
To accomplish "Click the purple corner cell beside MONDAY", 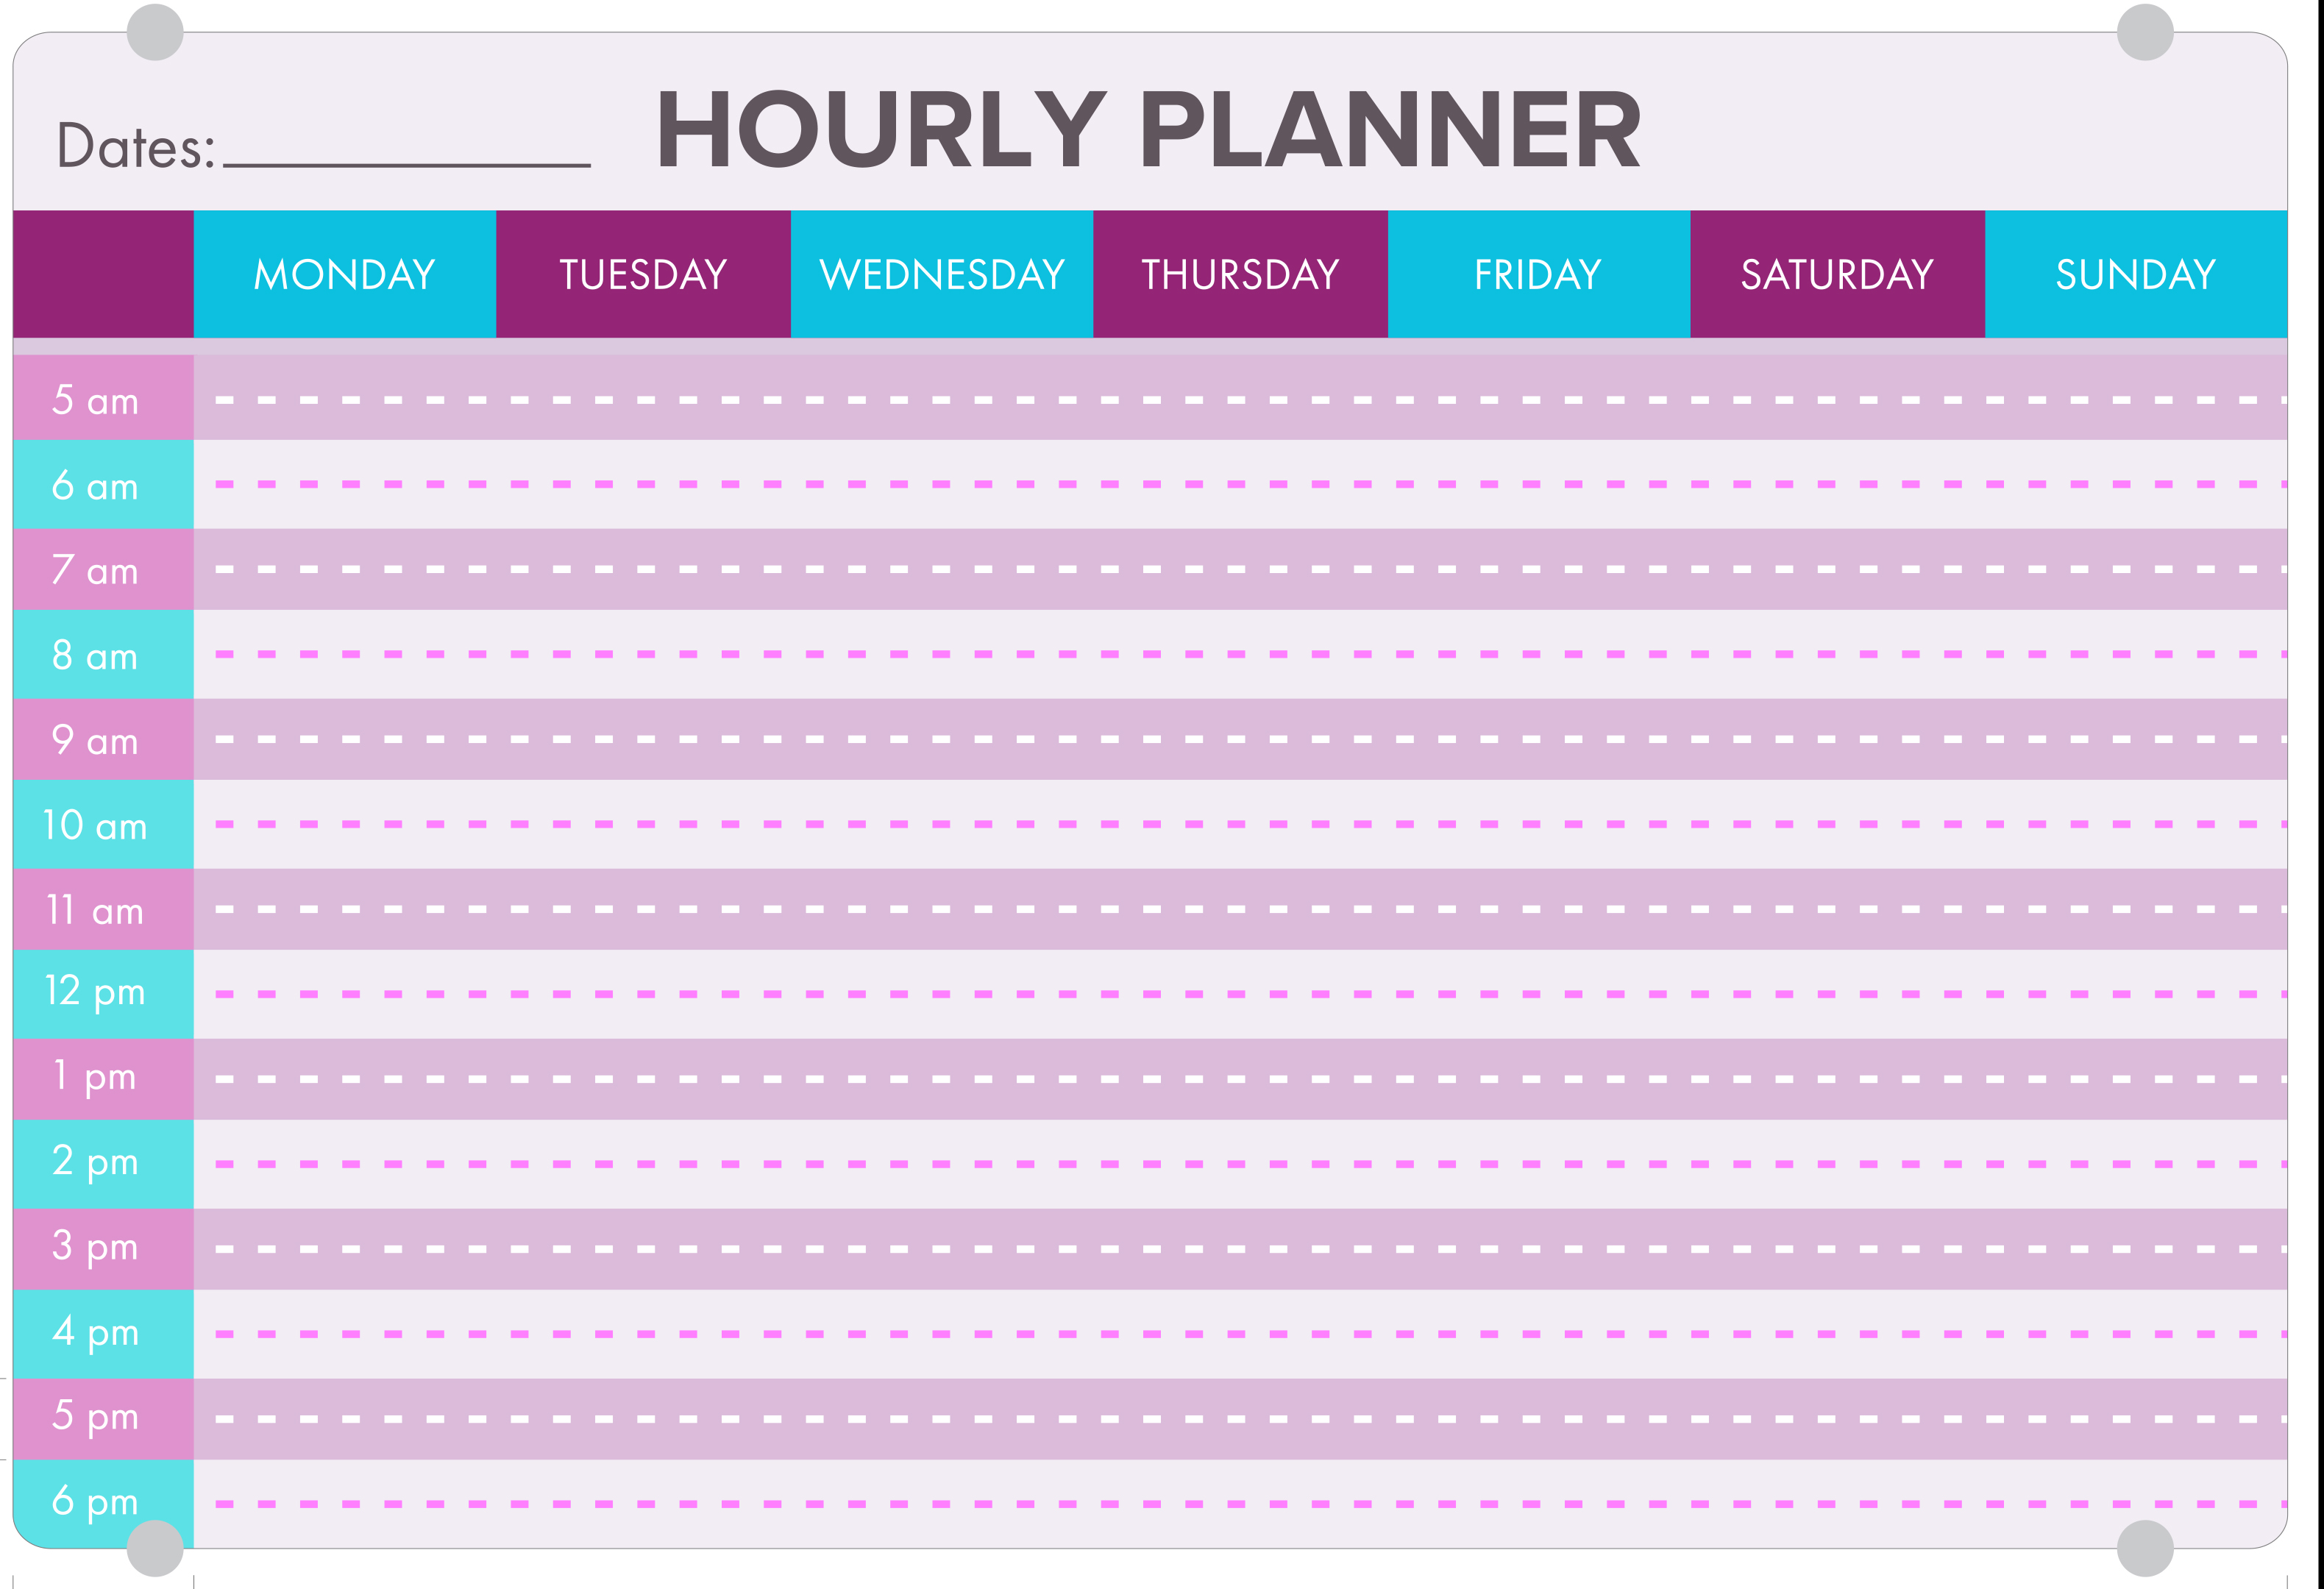I will tap(104, 274).
